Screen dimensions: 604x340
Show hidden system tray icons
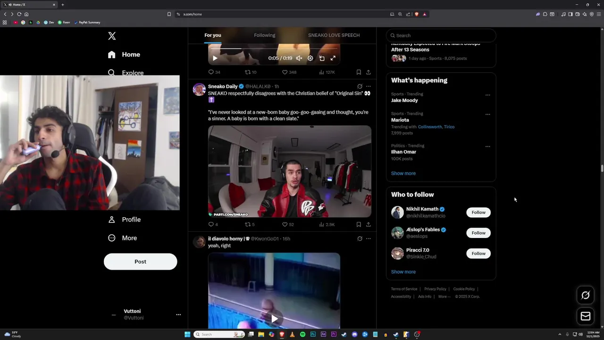point(560,334)
